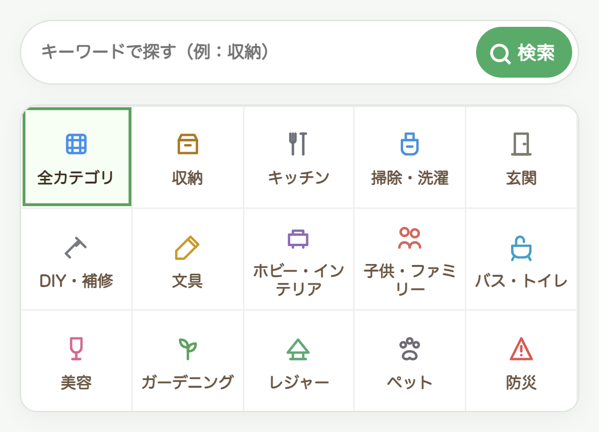Click the DIY・補修 category label

[76, 281]
